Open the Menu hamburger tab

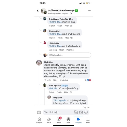[x=88, y=120]
